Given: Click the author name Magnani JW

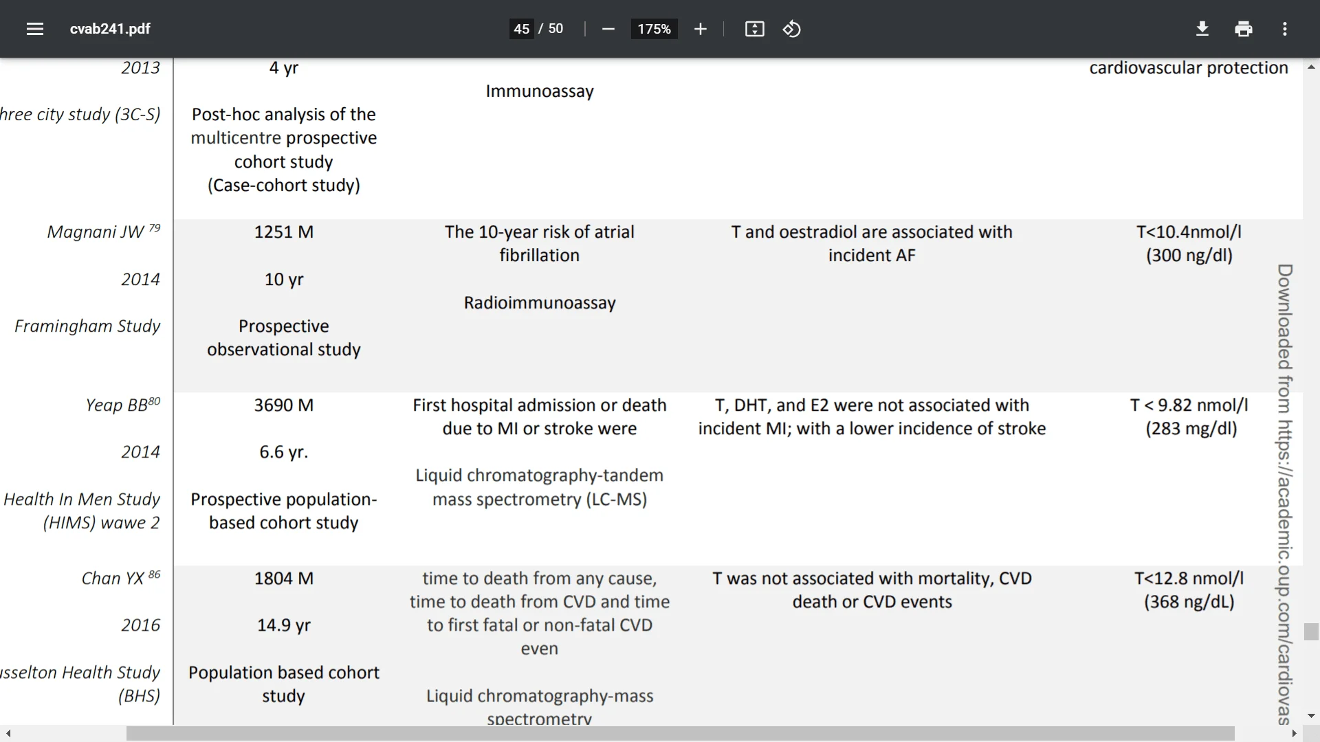Looking at the screenshot, I should tap(96, 232).
